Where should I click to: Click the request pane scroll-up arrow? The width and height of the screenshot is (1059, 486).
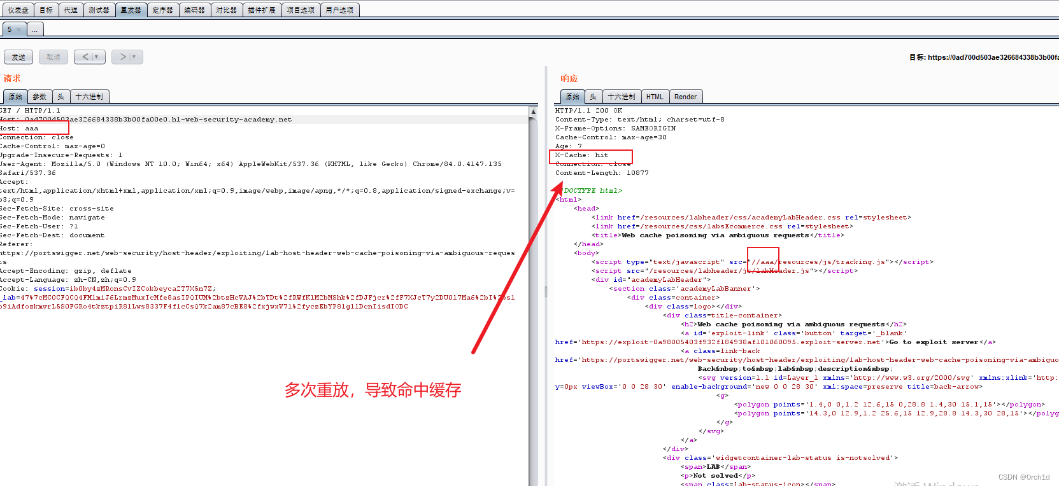coord(533,111)
